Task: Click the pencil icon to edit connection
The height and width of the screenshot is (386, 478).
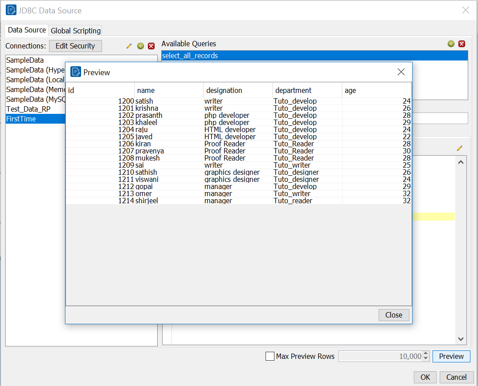Action: pos(129,46)
